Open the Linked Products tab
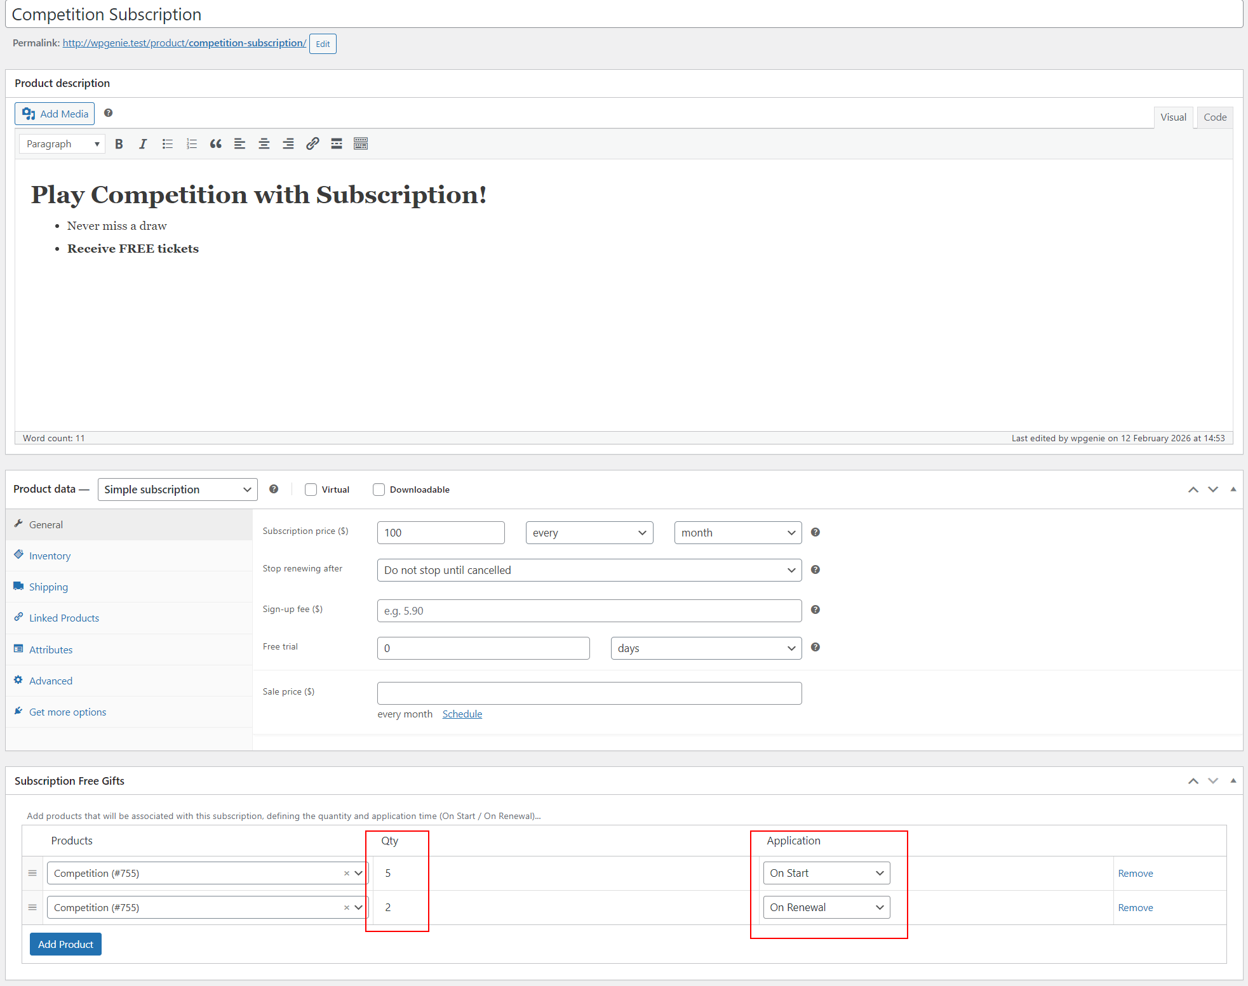 point(129,618)
